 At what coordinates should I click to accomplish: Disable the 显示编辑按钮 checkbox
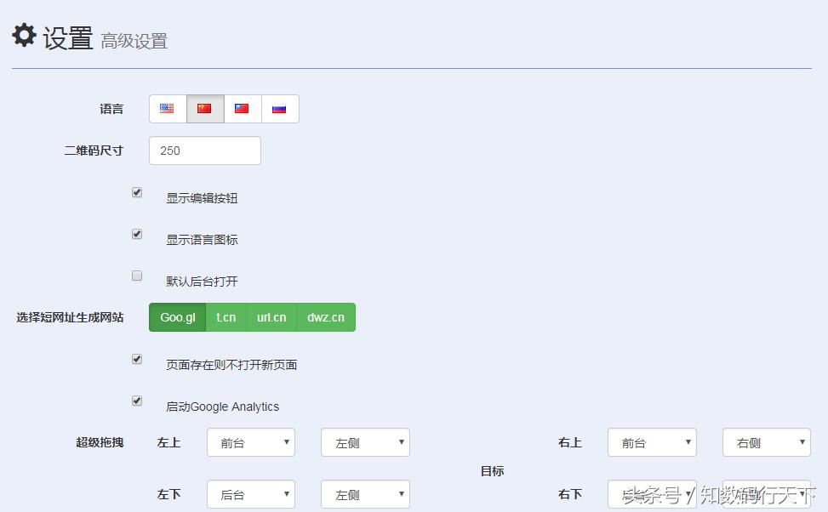137,192
